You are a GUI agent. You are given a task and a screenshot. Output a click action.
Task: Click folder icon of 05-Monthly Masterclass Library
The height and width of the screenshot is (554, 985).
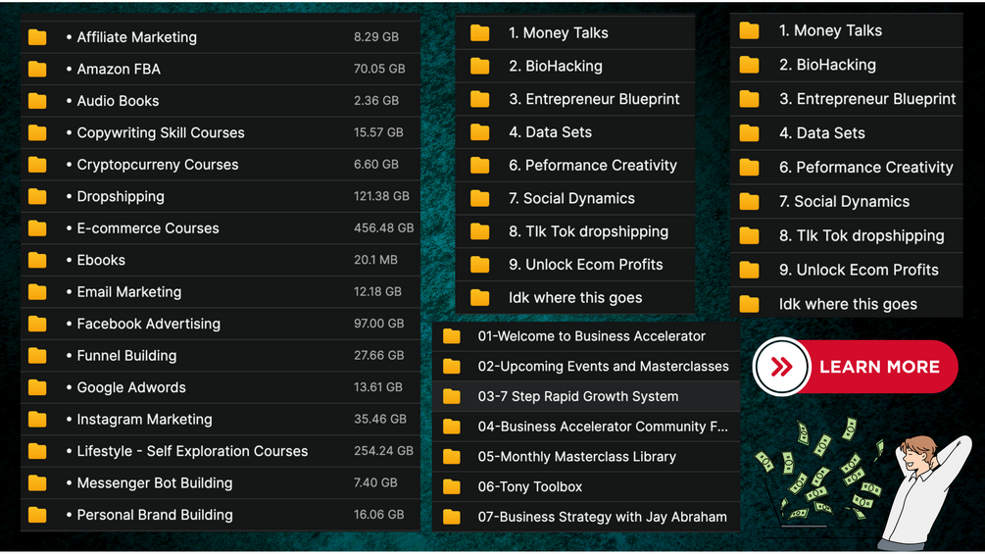pyautogui.click(x=452, y=457)
